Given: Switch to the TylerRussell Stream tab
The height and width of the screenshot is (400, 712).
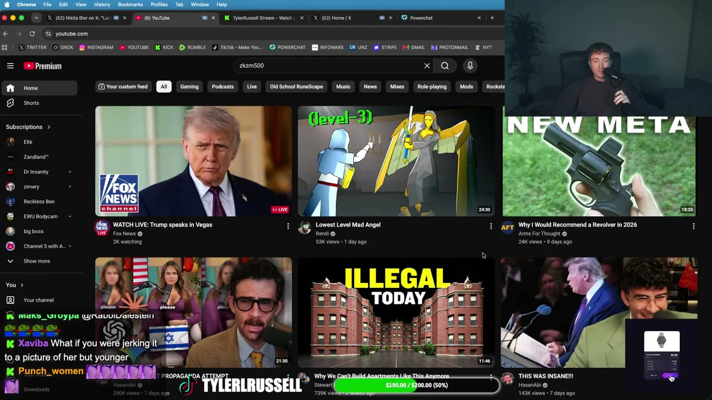Looking at the screenshot, I should (x=263, y=18).
